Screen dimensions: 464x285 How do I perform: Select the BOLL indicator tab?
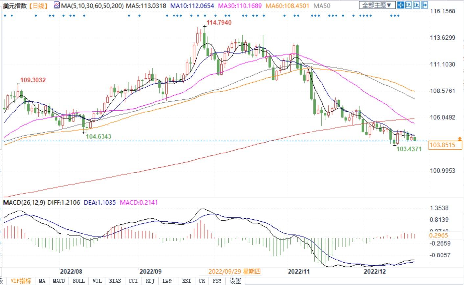[x=78, y=281]
